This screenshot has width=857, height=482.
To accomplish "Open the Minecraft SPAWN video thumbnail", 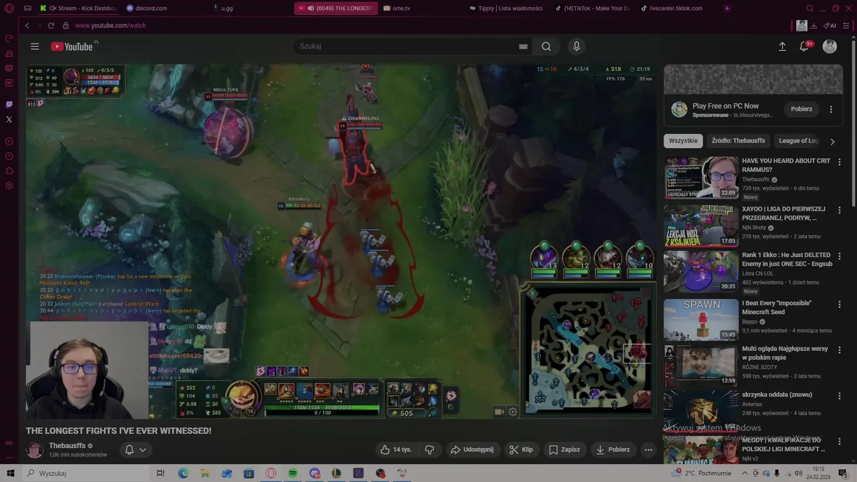I will (x=701, y=320).
